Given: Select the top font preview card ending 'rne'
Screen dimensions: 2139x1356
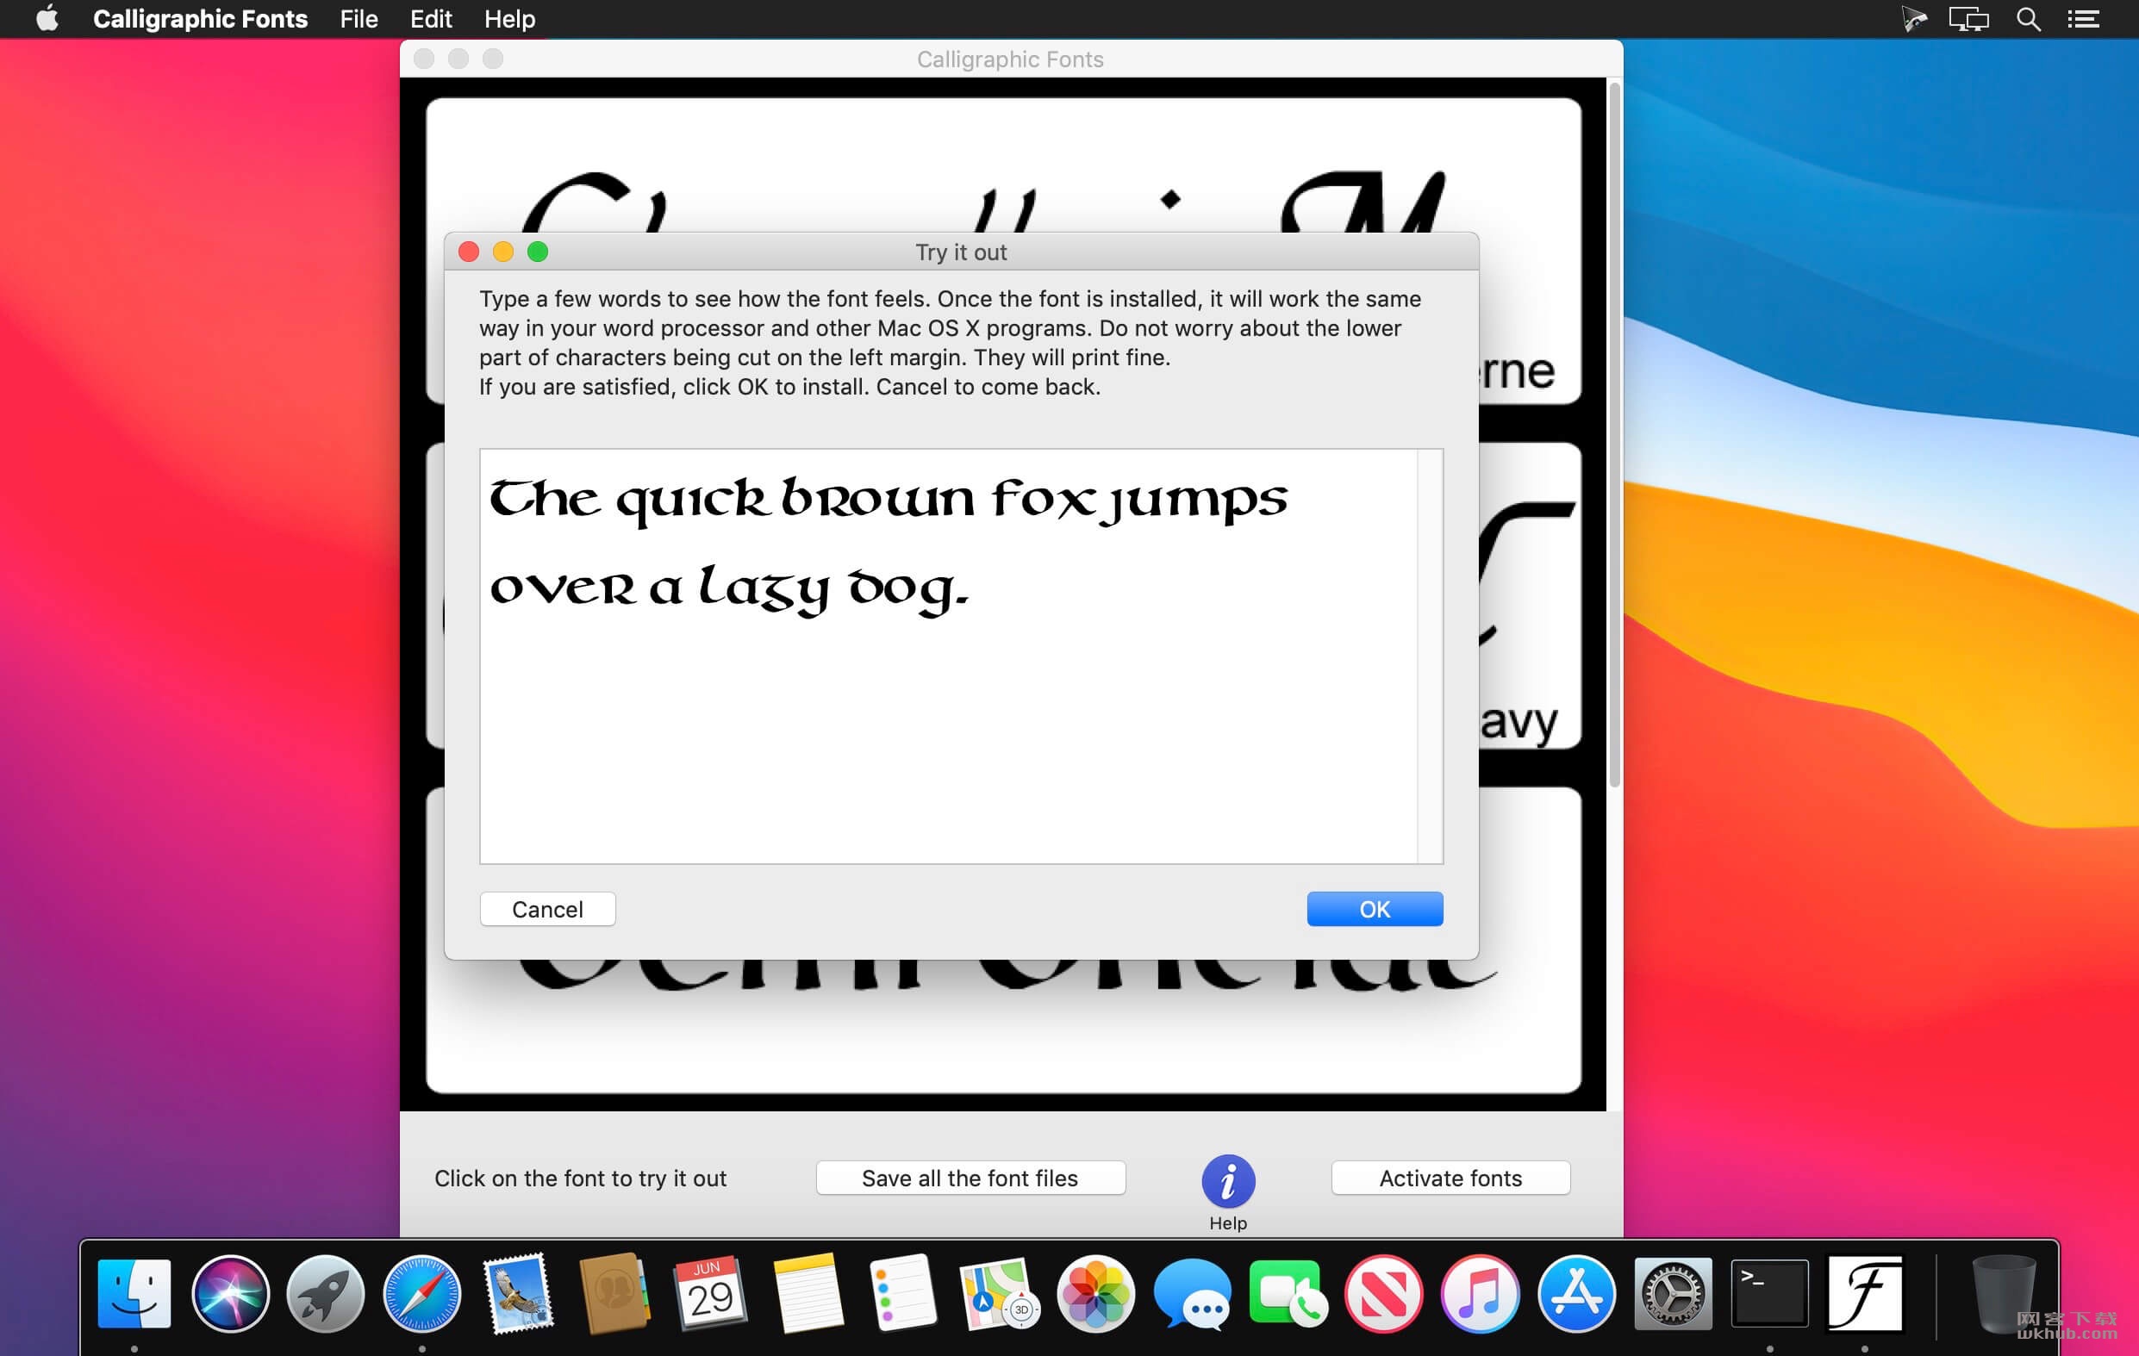Looking at the screenshot, I should point(1004,165).
